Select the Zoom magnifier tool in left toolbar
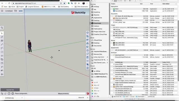 pos(2,67)
